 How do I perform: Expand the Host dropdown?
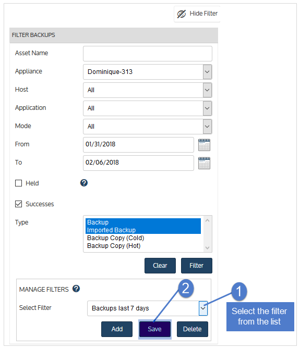(x=207, y=90)
